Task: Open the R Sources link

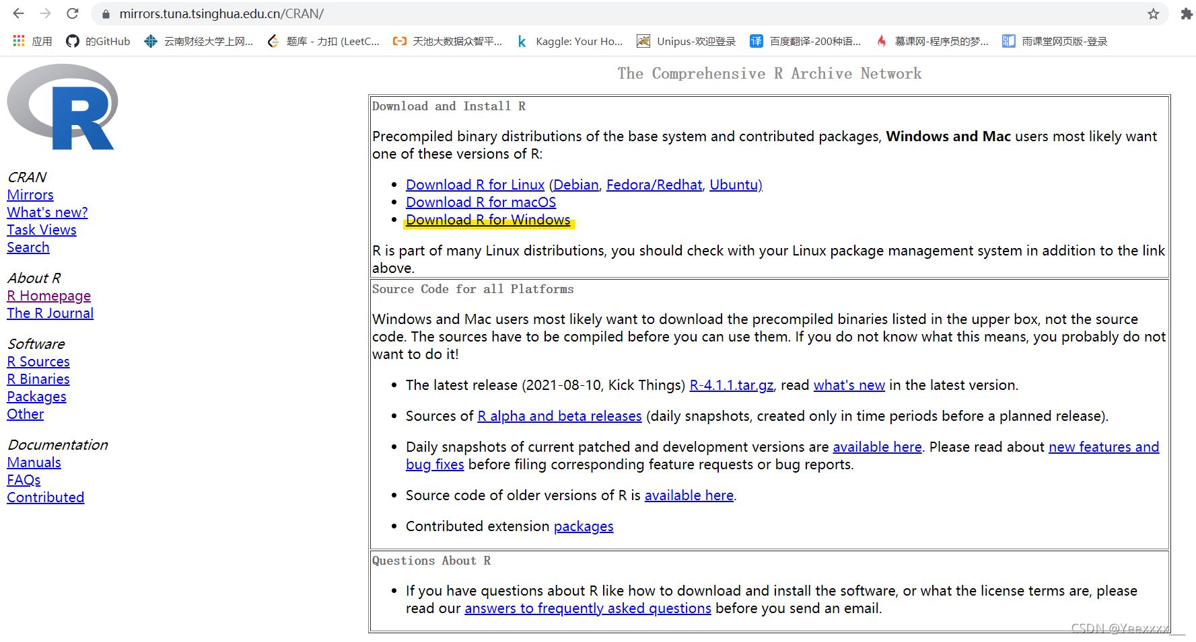Action: click(38, 362)
